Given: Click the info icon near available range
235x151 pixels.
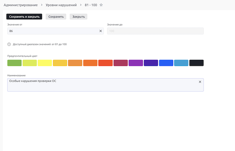Looking at the screenshot, I should click(9, 44).
